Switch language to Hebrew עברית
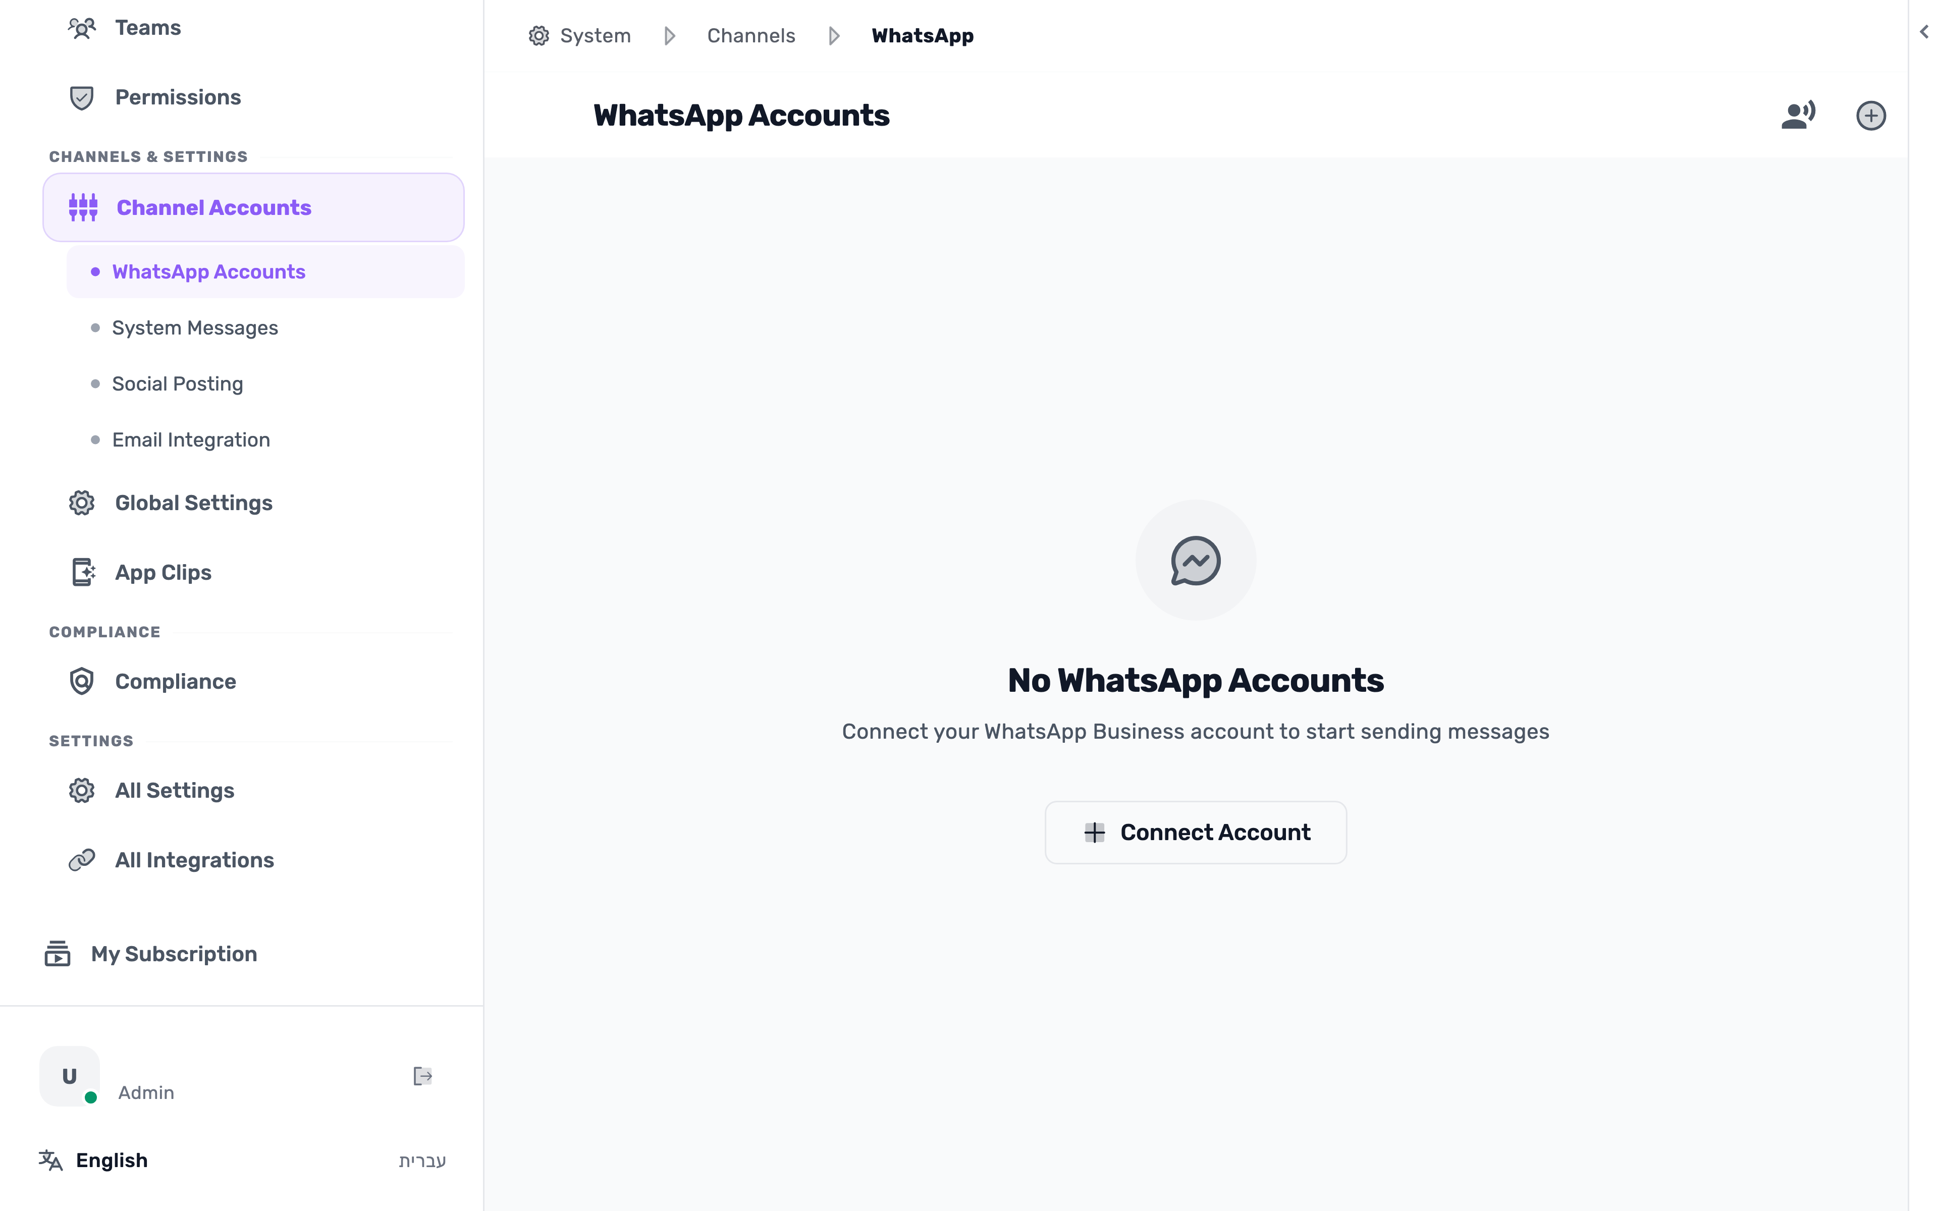 pos(422,1161)
